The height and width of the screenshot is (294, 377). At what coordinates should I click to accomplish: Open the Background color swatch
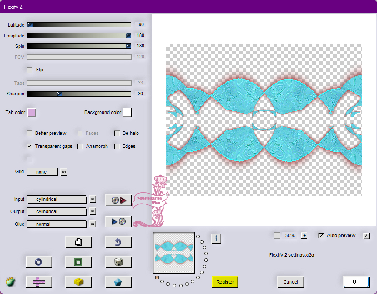tap(127, 113)
